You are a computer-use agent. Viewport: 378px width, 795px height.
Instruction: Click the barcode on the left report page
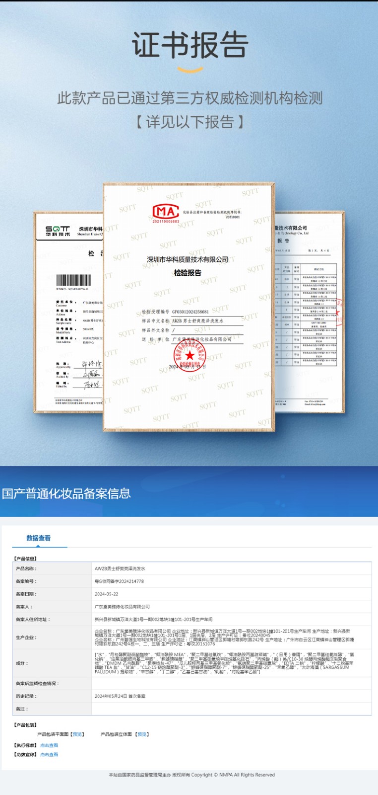point(73,280)
